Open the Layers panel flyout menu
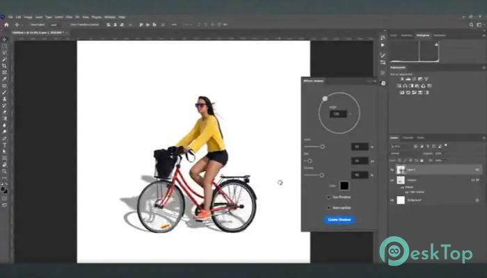Screen dimensions: 487x278 point(484,138)
